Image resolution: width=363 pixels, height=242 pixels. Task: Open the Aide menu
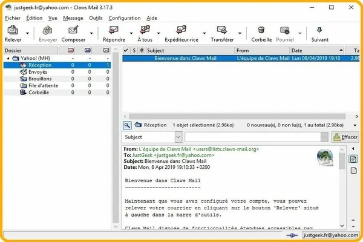(x=152, y=18)
